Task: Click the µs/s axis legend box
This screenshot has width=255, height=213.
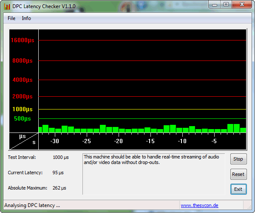Action: (24, 141)
